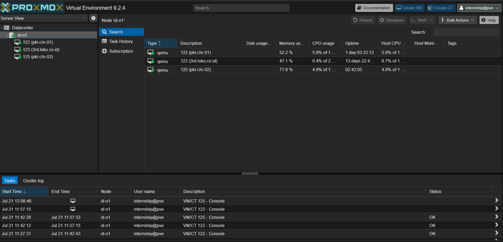Open the Server View settings gear
Image resolution: width=503 pixels, height=242 pixels.
[x=93, y=18]
